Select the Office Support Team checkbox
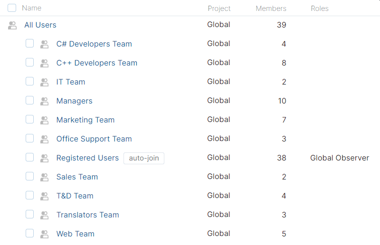This screenshot has width=380, height=245. [29, 138]
